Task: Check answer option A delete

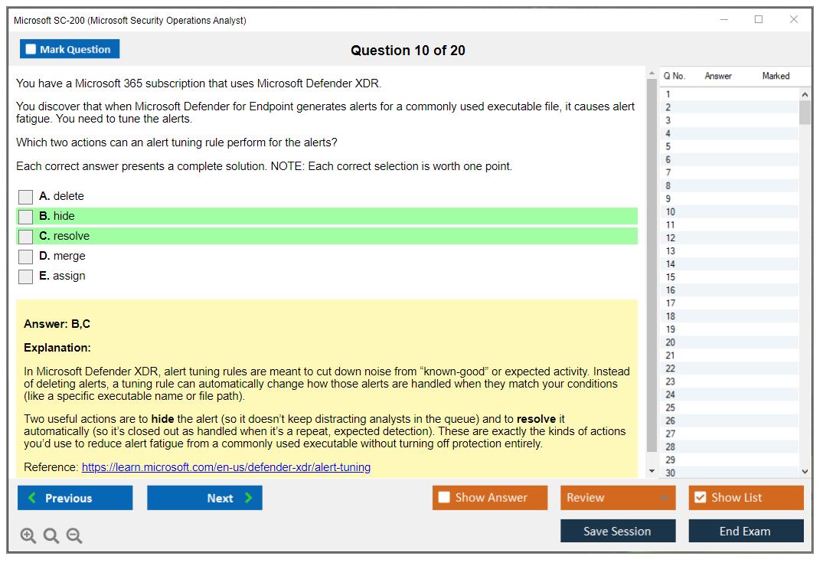Action: (x=25, y=197)
